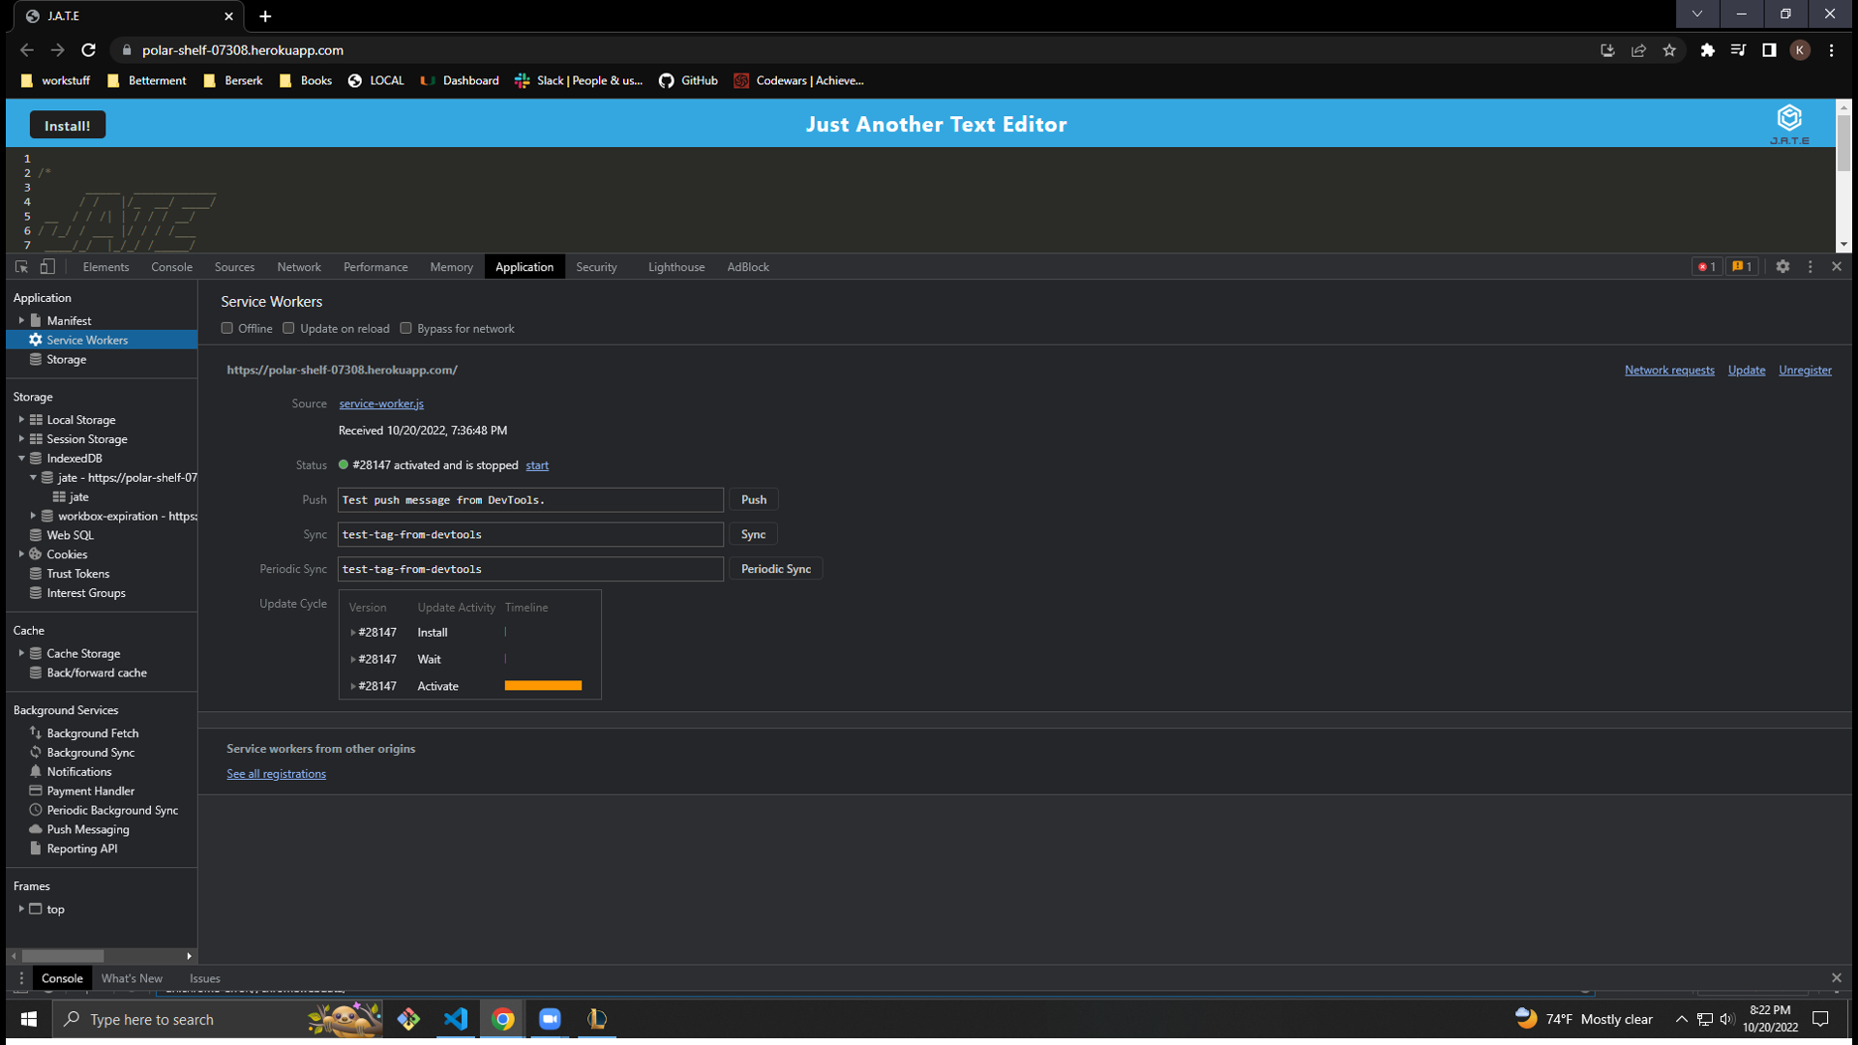Open DevTools settings gear
Image resolution: width=1858 pixels, height=1045 pixels.
(x=1783, y=267)
